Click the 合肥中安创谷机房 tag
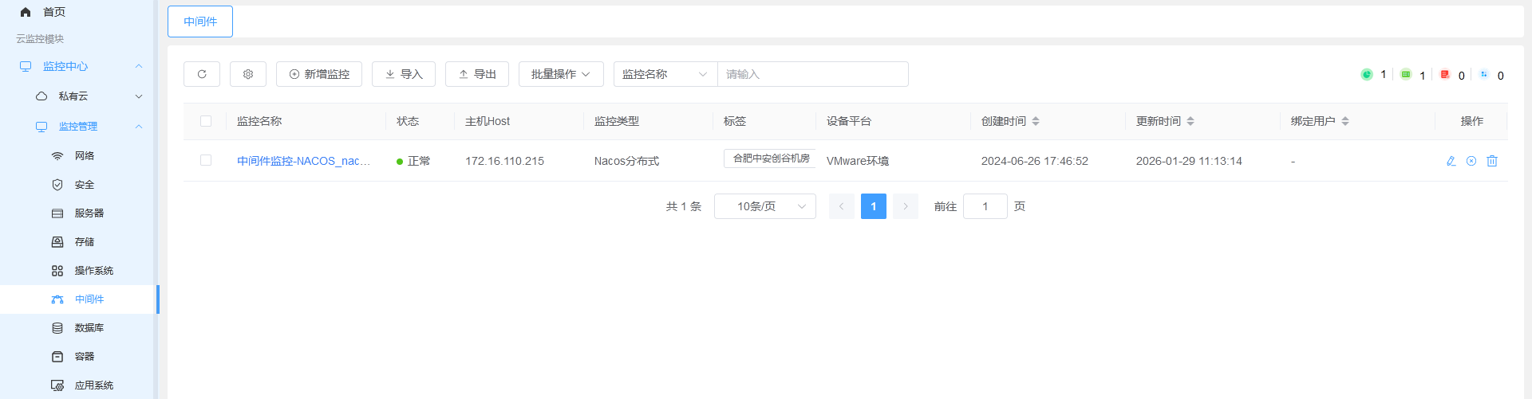 [x=771, y=158]
